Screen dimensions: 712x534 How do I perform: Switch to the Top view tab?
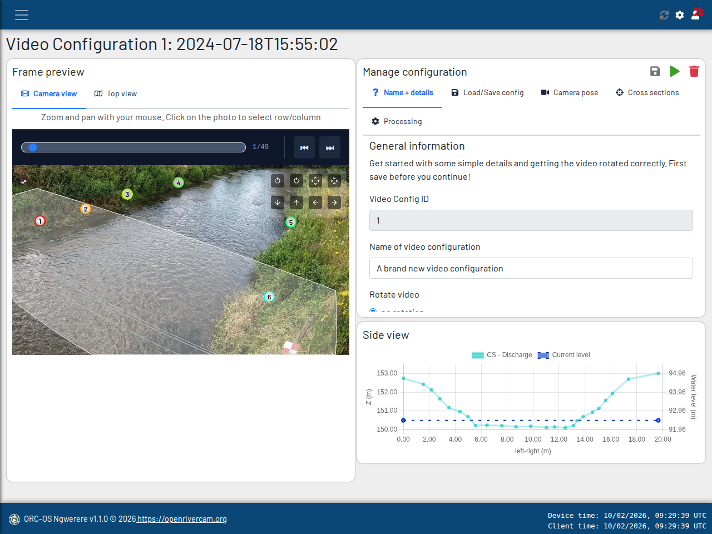(x=116, y=94)
